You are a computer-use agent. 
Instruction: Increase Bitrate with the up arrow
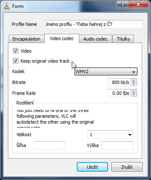(134, 81)
